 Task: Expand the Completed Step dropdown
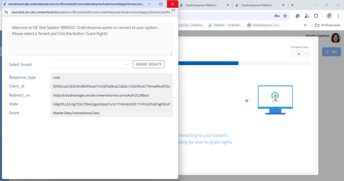coord(300,54)
